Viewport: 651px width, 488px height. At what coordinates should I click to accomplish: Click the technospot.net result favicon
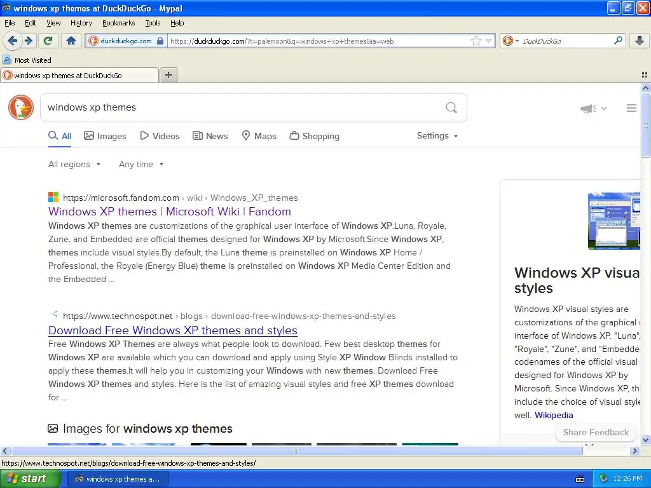[53, 315]
